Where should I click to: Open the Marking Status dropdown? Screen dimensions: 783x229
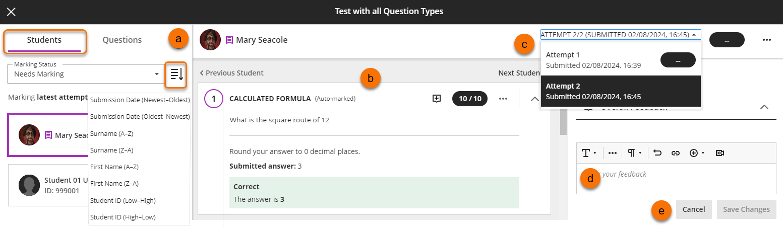[84, 74]
